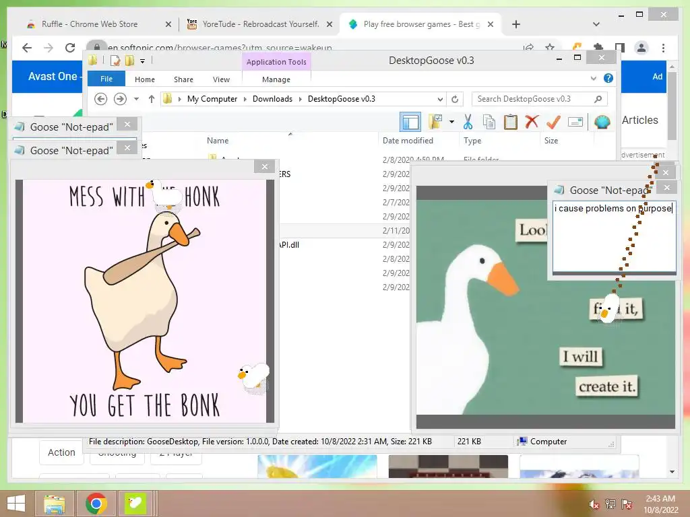Expand the Explorer ribbon chevron
This screenshot has height=517, width=690.
click(x=593, y=78)
